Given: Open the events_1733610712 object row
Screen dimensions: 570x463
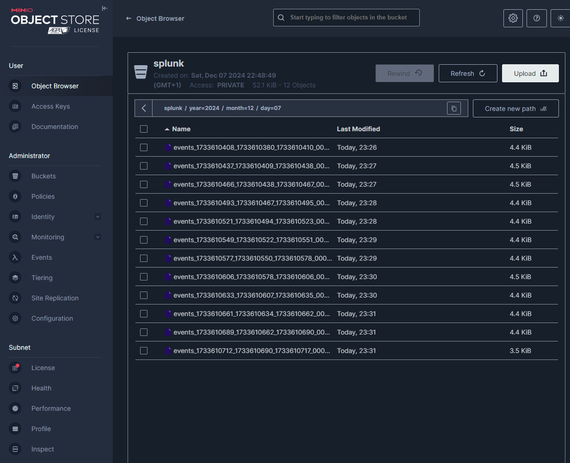Looking at the screenshot, I should 346,351.
